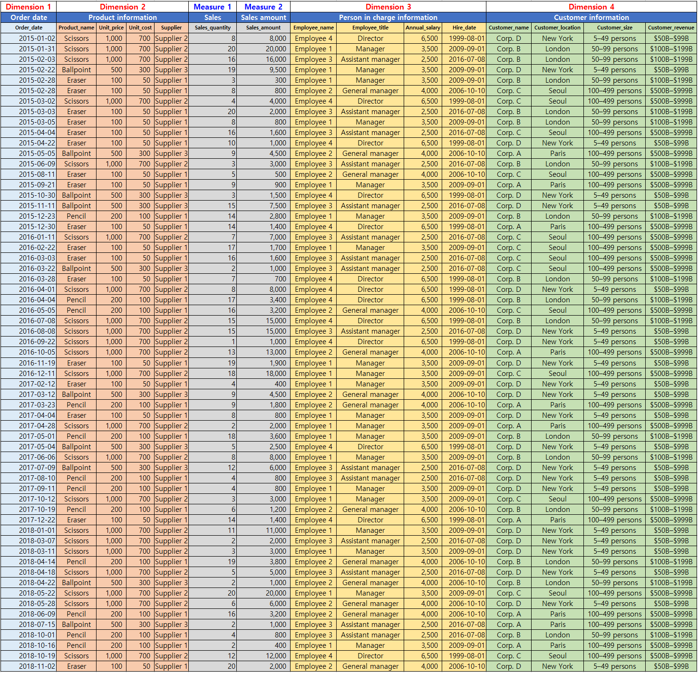Click the 'Person in charge information' header

[x=388, y=17]
